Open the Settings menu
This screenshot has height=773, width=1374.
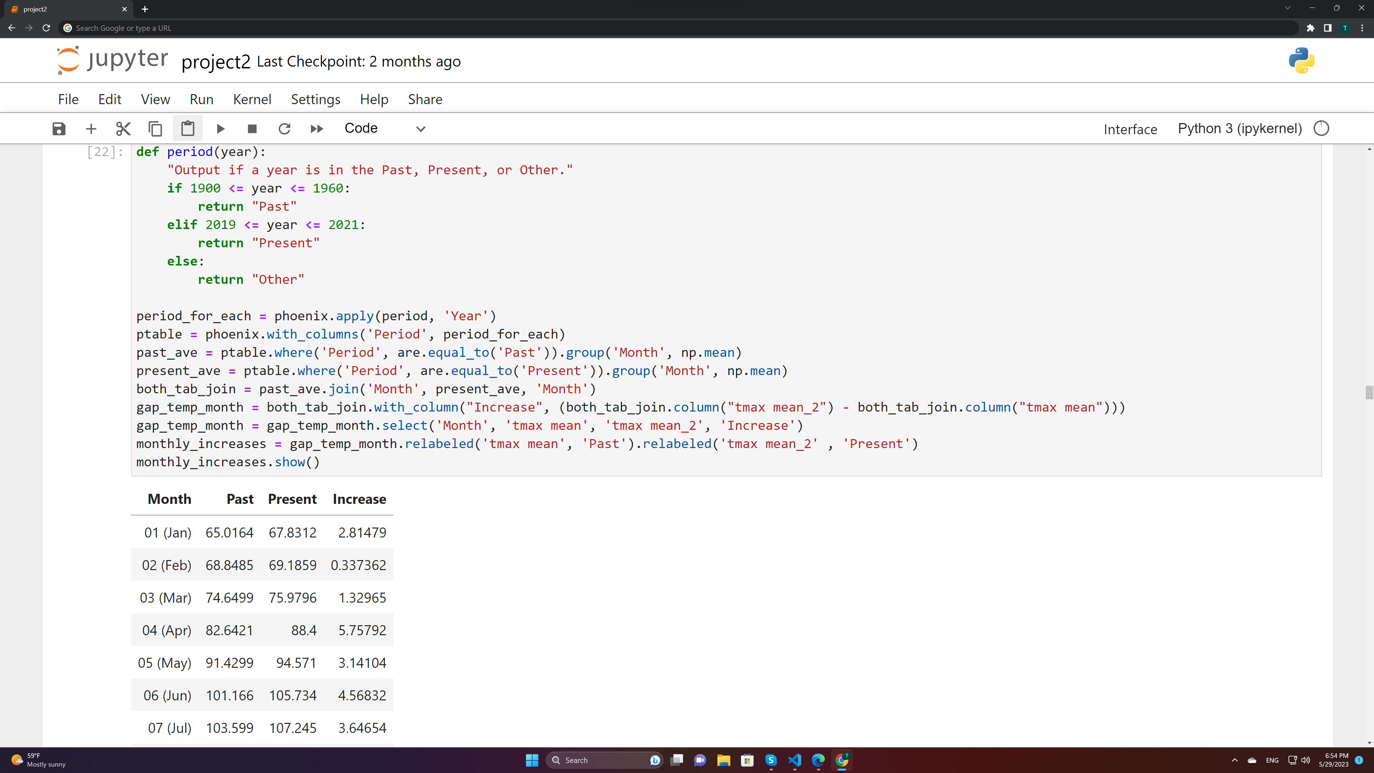coord(315,99)
